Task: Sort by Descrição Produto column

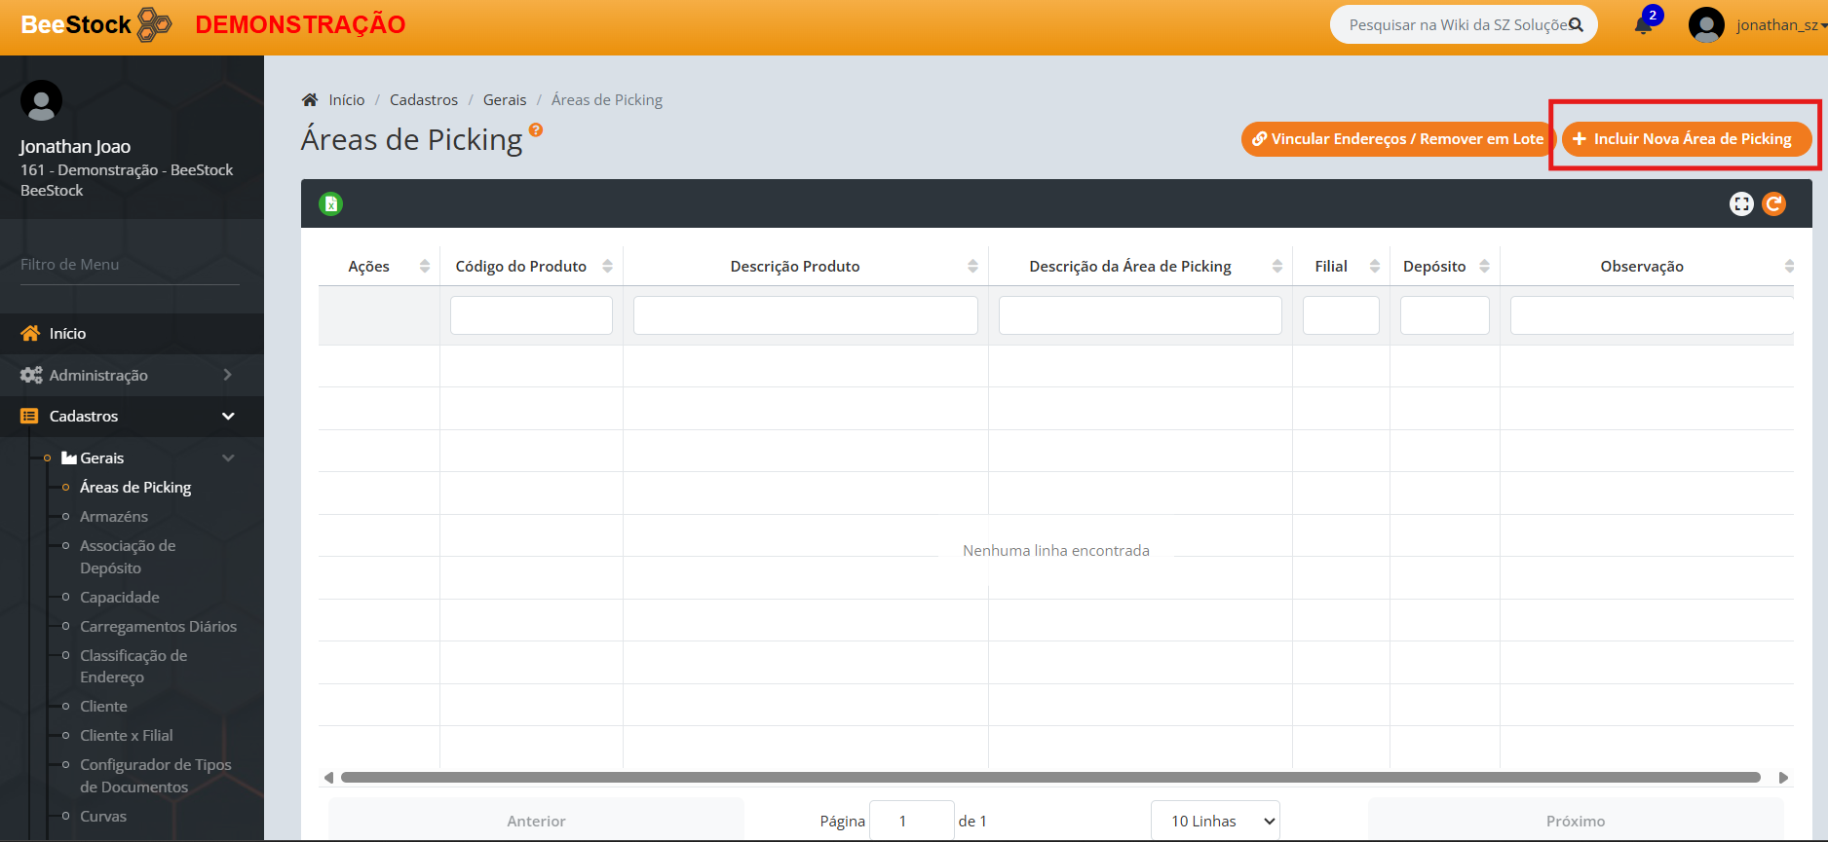Action: 795,267
